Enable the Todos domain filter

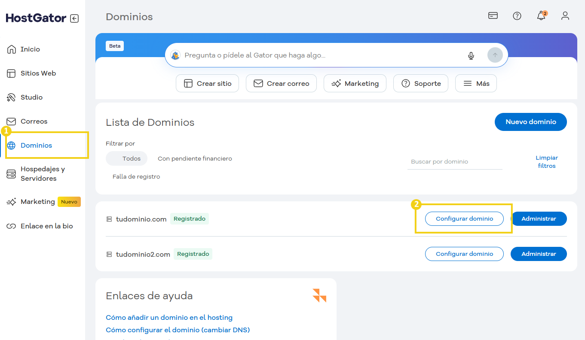click(126, 158)
